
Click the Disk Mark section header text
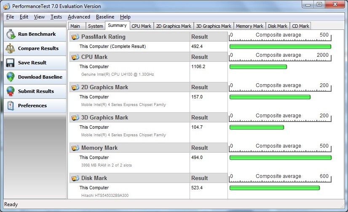[94, 178]
